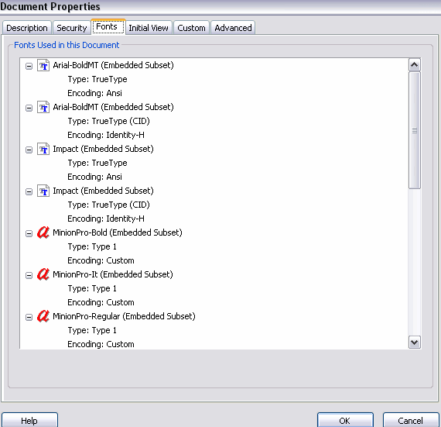Select the 'Encoding: Ansi' line under first Arial-BoldMT
This screenshot has width=441, height=427.
tap(95, 93)
